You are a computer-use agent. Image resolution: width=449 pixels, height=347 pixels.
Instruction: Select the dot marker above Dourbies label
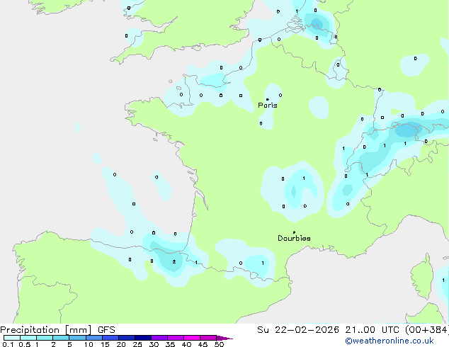(294, 232)
